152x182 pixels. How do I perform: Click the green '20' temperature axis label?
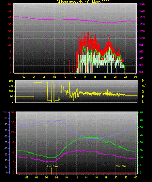coord(141,142)
